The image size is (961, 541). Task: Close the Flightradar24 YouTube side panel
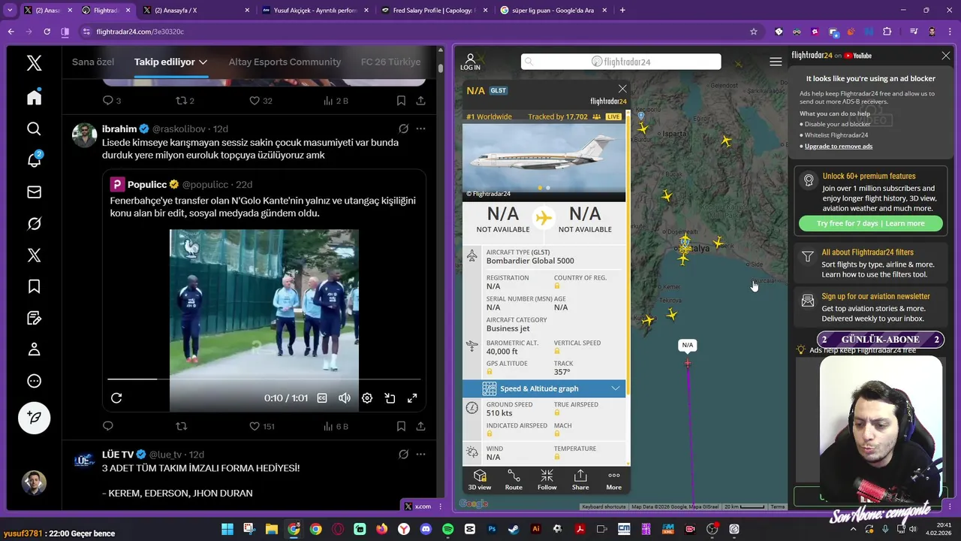946,56
